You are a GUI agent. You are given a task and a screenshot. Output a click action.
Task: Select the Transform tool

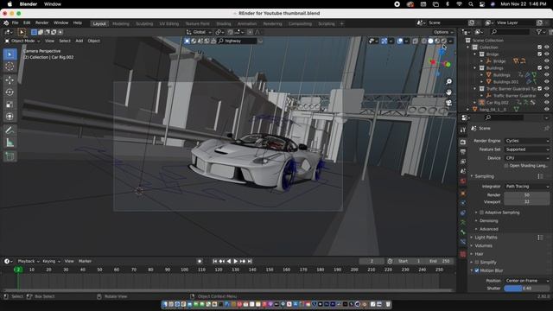[10, 117]
